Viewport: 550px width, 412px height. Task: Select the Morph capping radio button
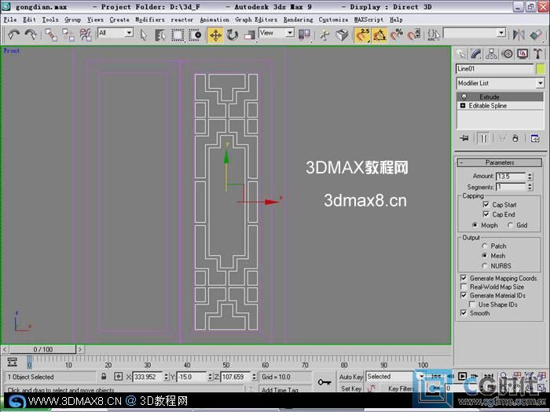(475, 224)
